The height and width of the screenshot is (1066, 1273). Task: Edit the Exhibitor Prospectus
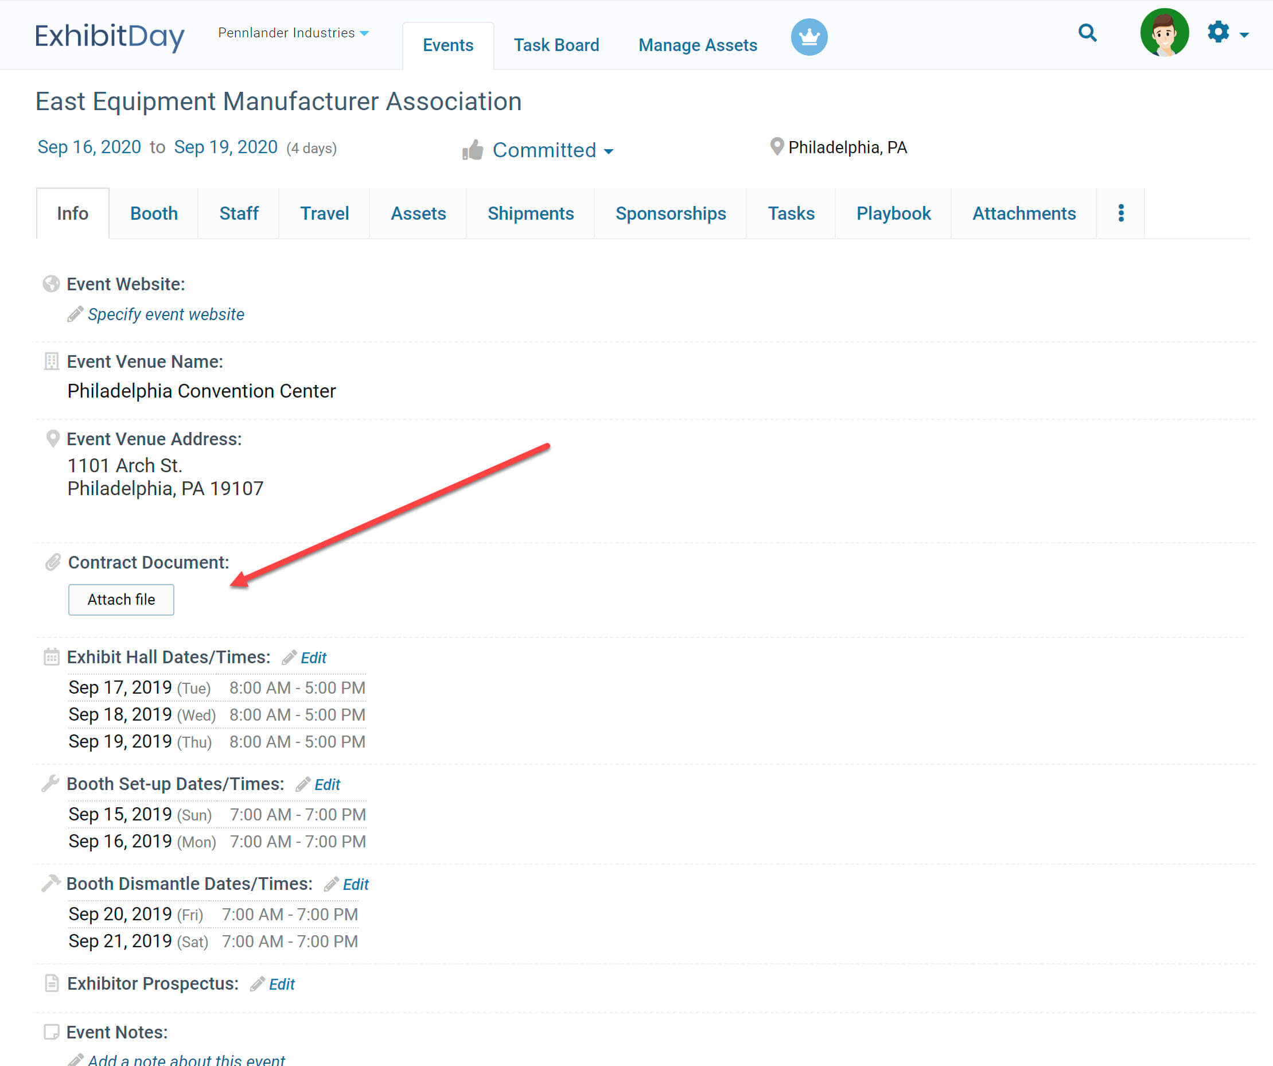coord(281,984)
